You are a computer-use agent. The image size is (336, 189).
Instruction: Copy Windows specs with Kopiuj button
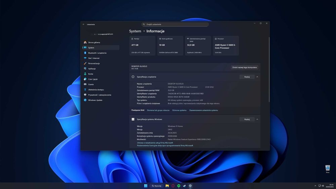[x=247, y=119]
